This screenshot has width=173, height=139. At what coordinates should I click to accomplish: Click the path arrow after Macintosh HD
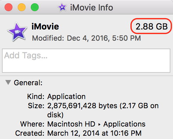pos(99,125)
